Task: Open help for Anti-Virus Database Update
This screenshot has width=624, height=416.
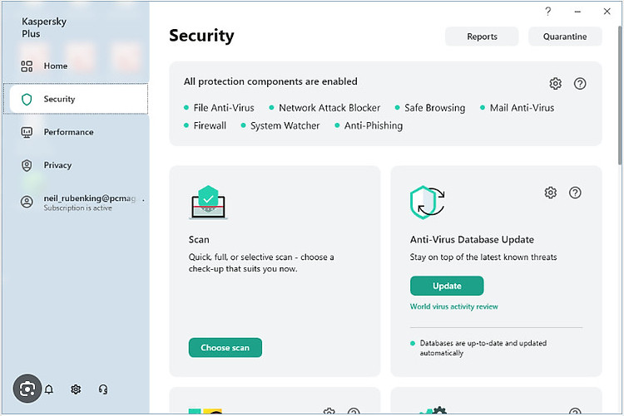Action: [x=575, y=193]
